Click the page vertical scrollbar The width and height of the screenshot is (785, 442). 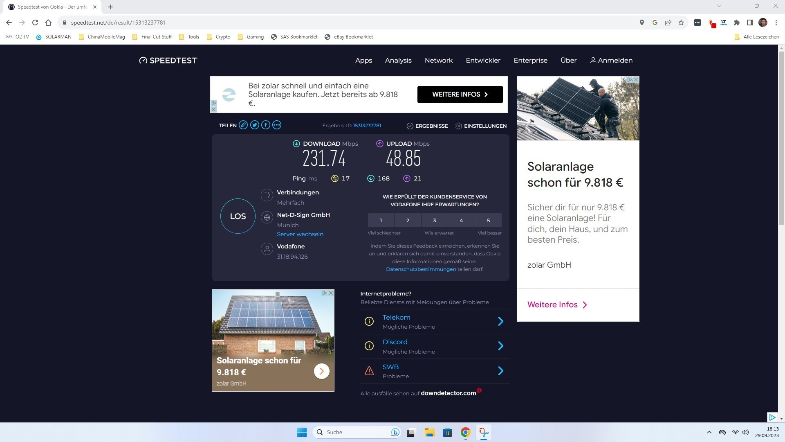pos(781,138)
